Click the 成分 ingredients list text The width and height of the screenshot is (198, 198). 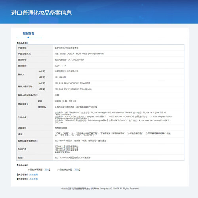pyautogui.click(x=112, y=134)
